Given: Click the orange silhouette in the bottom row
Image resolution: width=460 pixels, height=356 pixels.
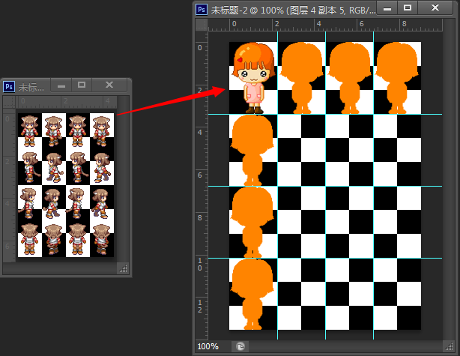Looking at the screenshot, I should [x=252, y=294].
